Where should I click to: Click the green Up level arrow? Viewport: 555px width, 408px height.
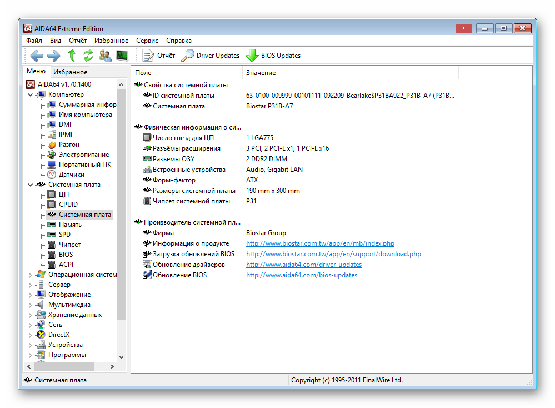click(71, 56)
